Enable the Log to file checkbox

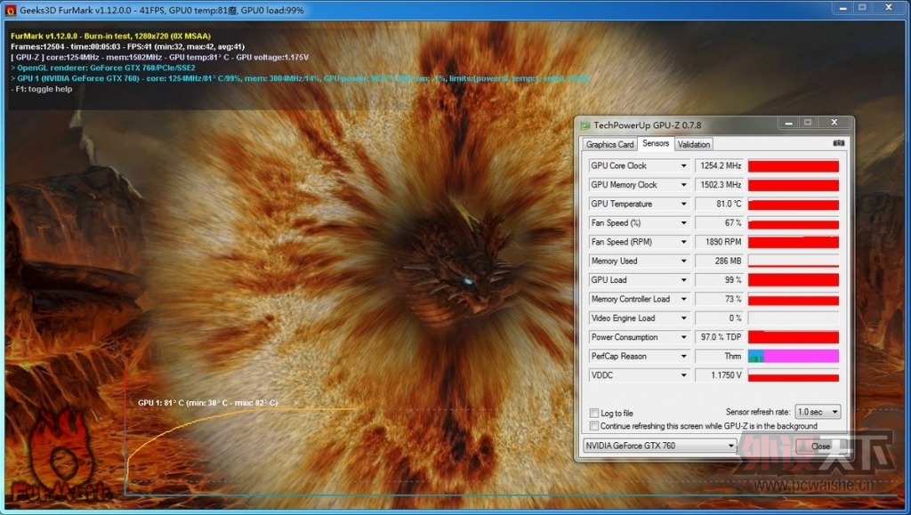(593, 413)
